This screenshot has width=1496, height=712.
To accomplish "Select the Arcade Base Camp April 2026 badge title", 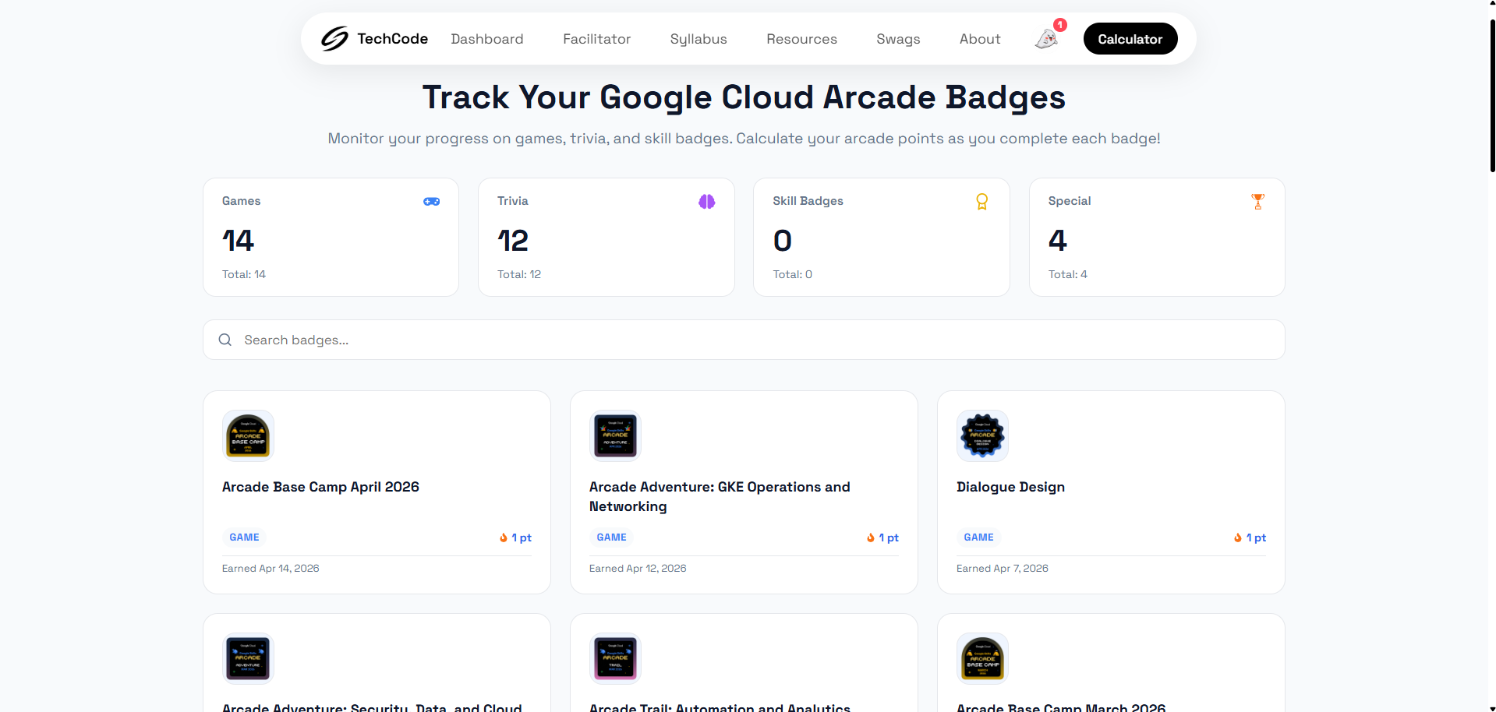I will 320,487.
